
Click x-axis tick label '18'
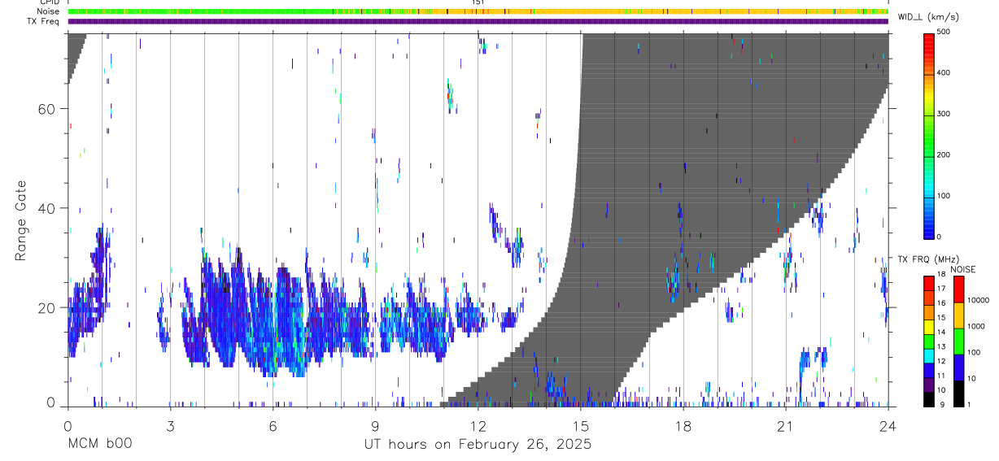pyautogui.click(x=683, y=426)
